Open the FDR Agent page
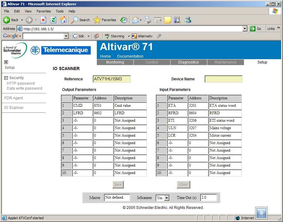The height and width of the screenshot is (222, 283). click(13, 98)
